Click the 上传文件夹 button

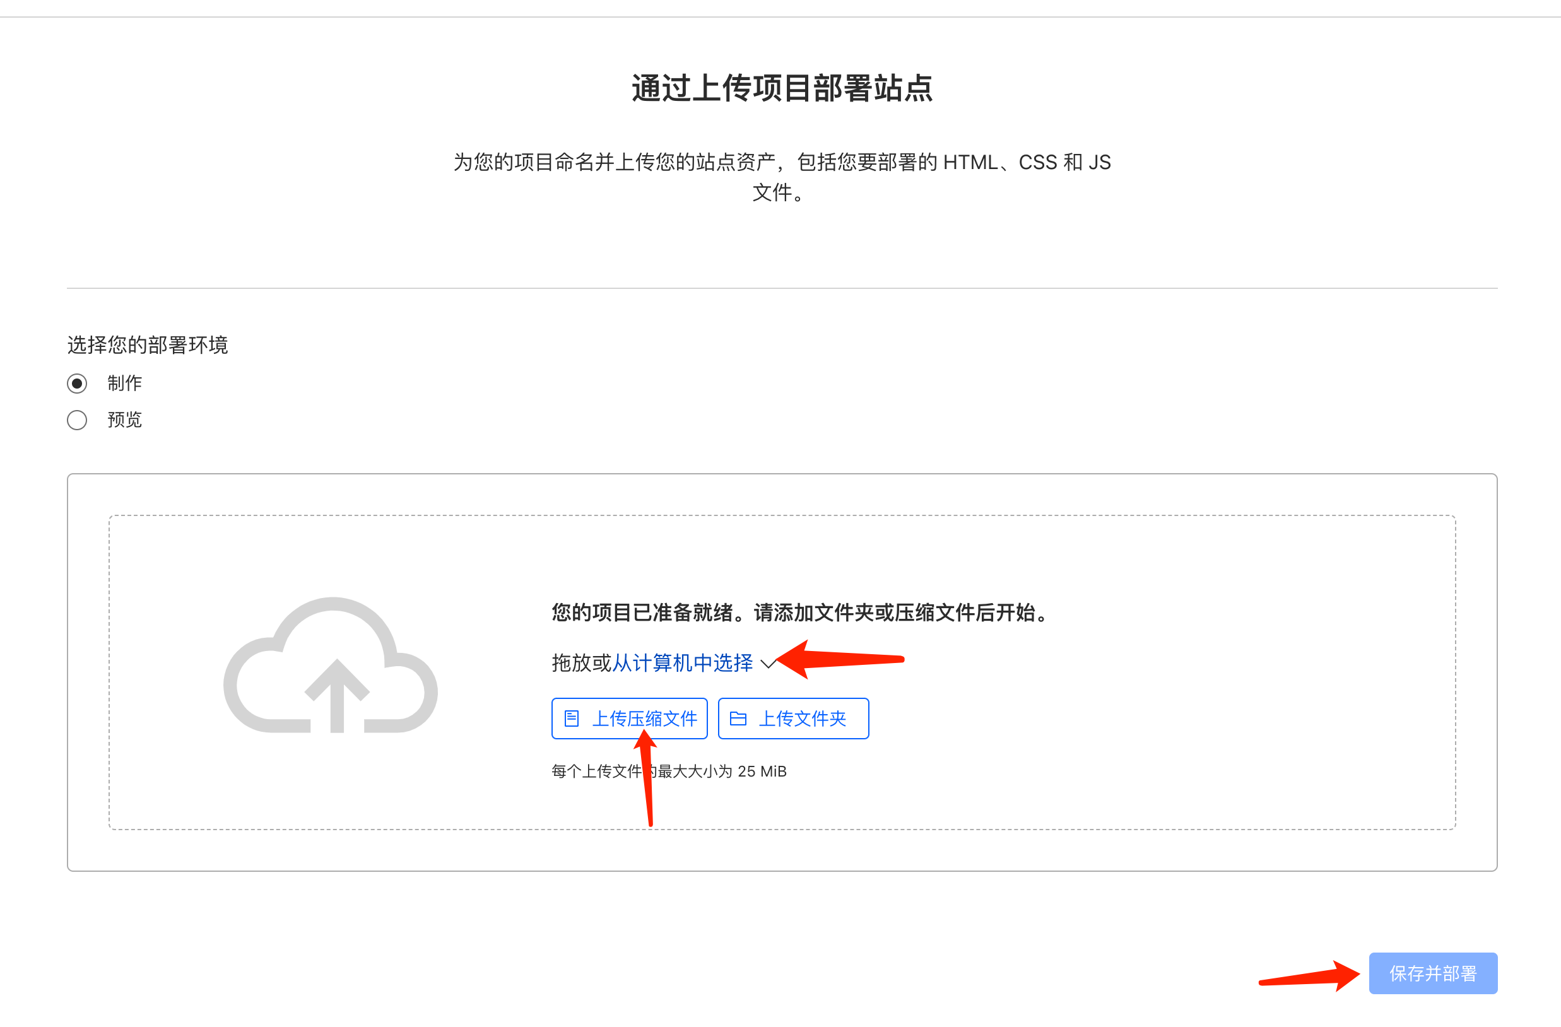pyautogui.click(x=793, y=718)
